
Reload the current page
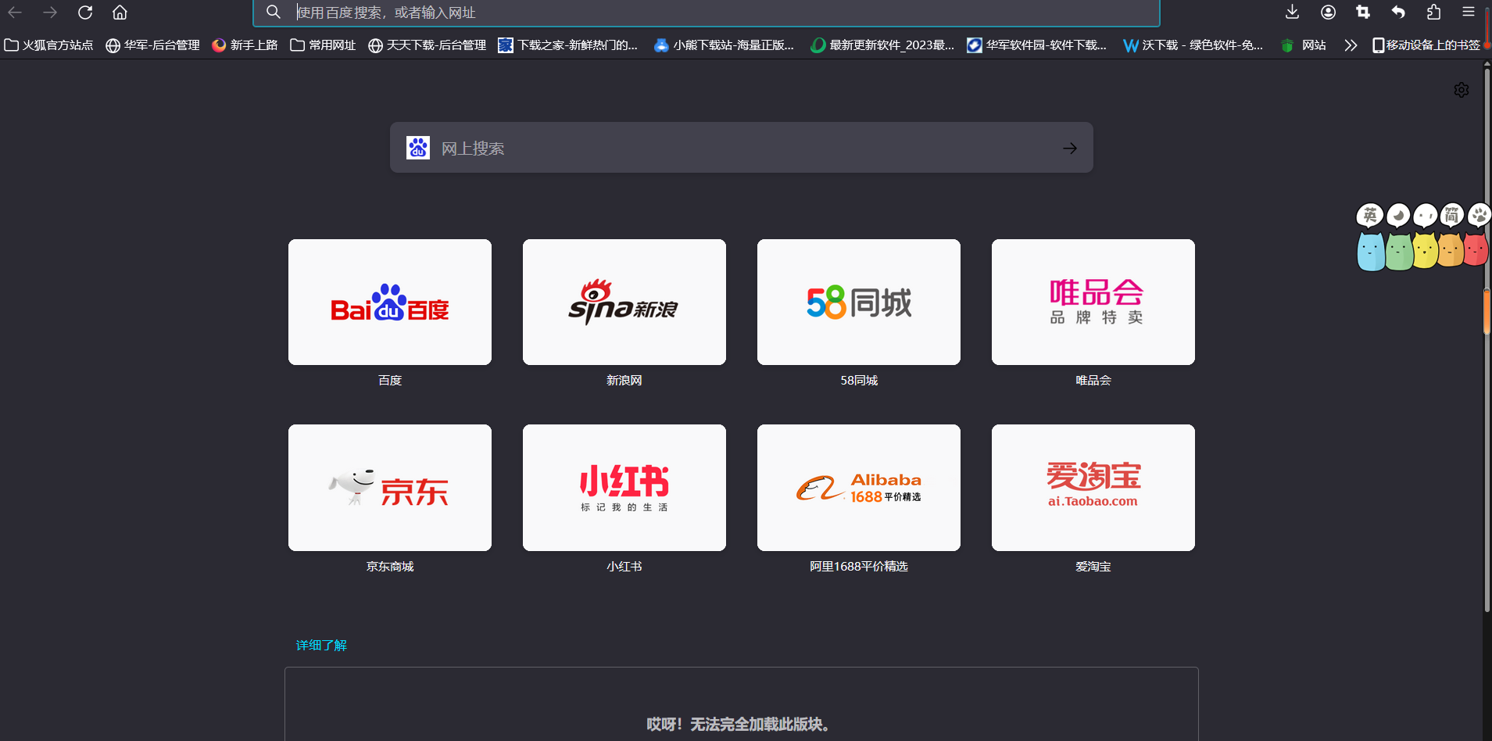85,13
